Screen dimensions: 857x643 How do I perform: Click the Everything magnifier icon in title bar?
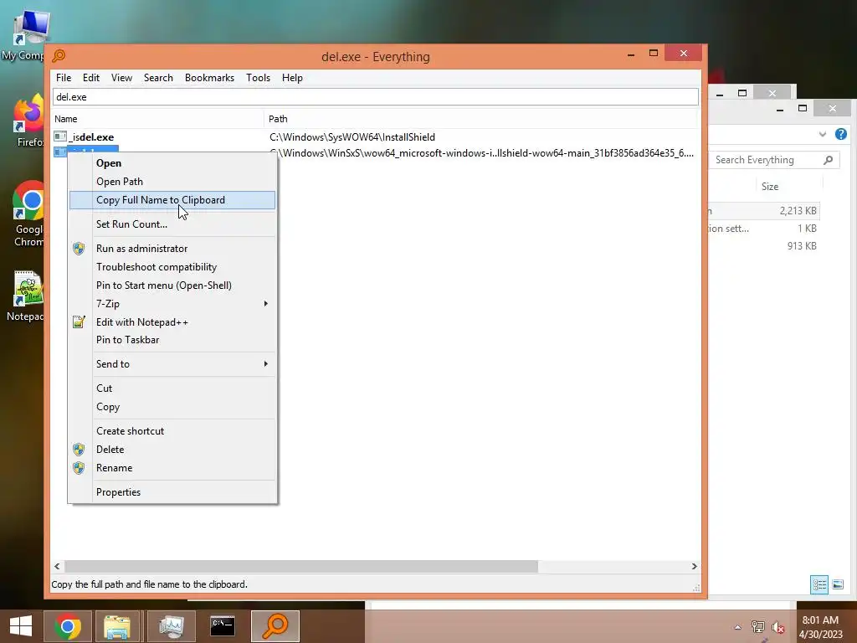(59, 56)
